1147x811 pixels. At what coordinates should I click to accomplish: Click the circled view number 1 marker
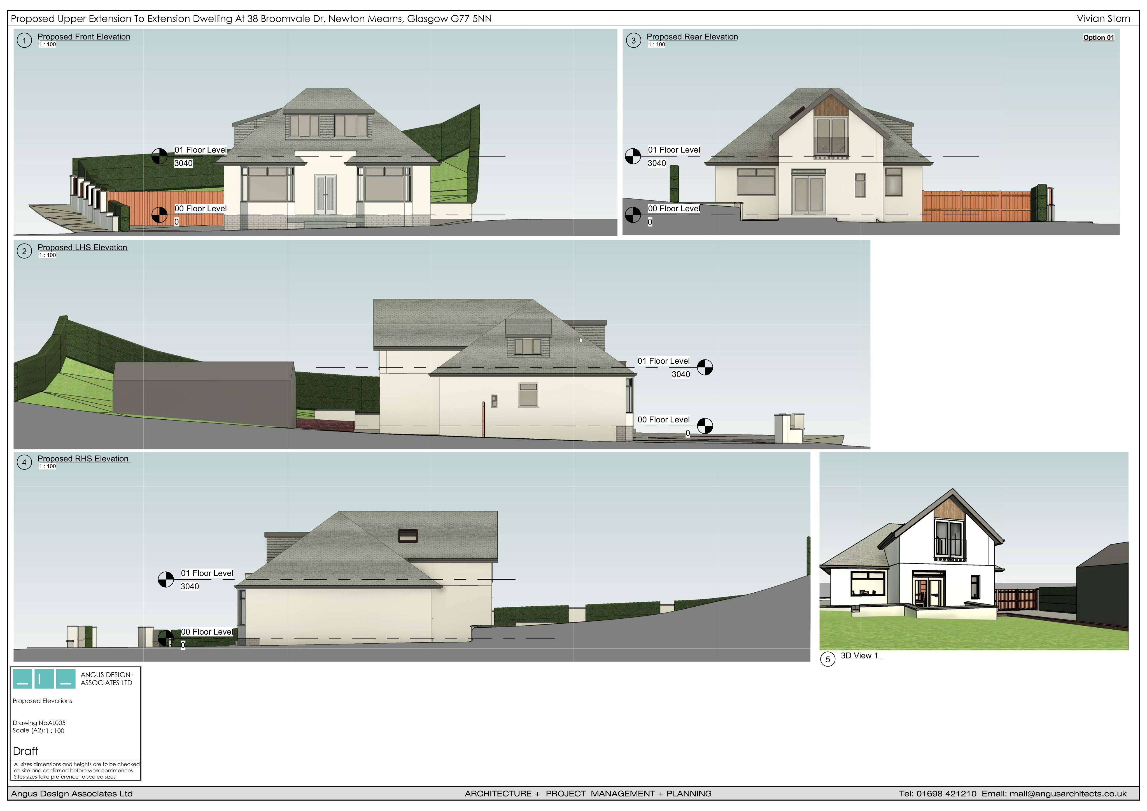pyautogui.click(x=24, y=40)
